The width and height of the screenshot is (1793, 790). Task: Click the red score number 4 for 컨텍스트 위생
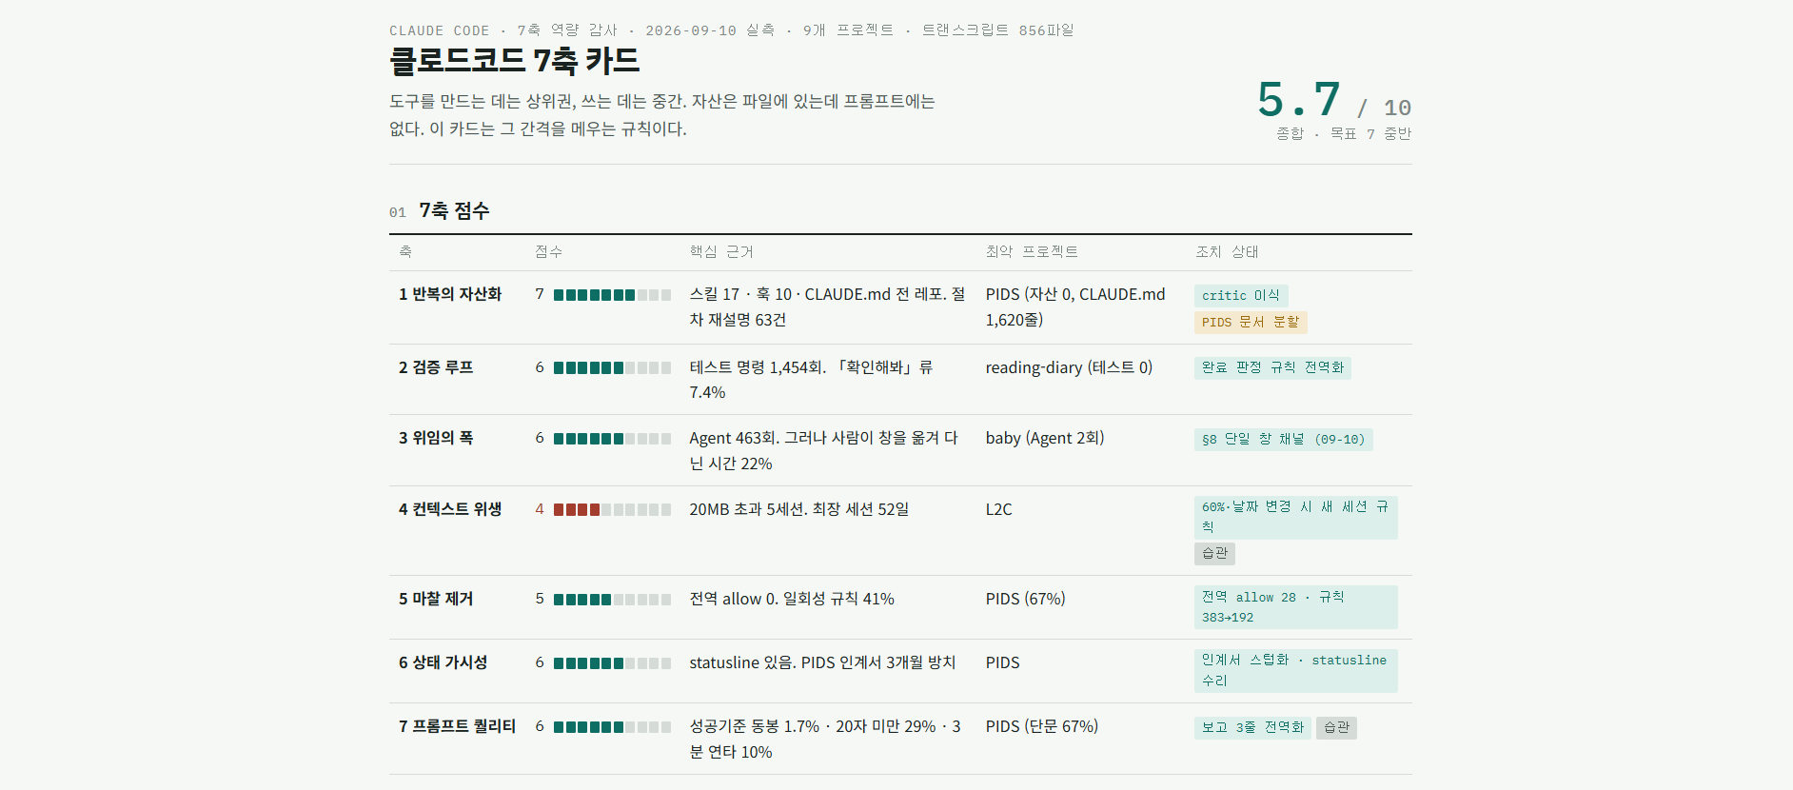(540, 510)
